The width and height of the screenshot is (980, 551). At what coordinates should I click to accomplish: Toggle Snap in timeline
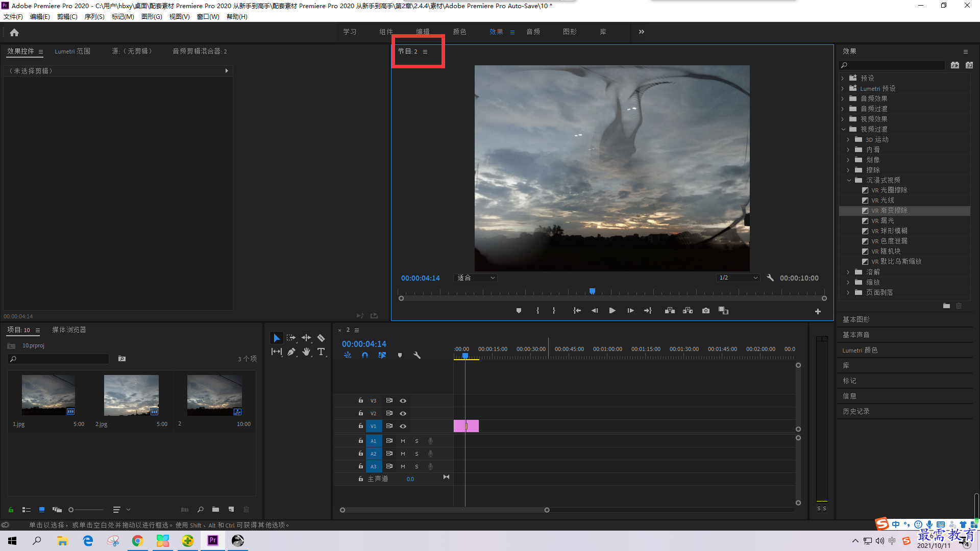click(x=365, y=355)
